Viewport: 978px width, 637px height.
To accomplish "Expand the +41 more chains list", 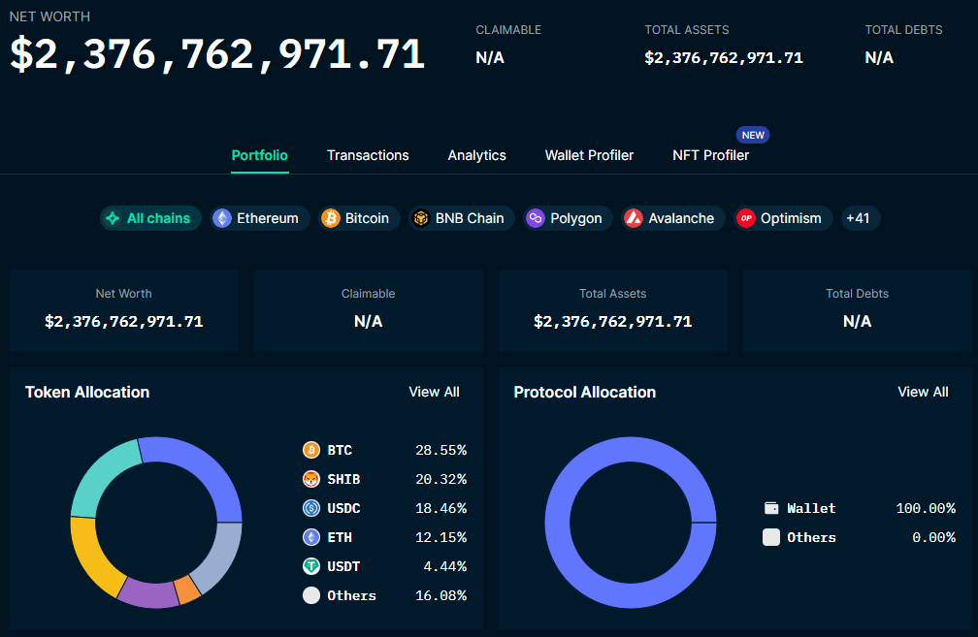I will [859, 218].
